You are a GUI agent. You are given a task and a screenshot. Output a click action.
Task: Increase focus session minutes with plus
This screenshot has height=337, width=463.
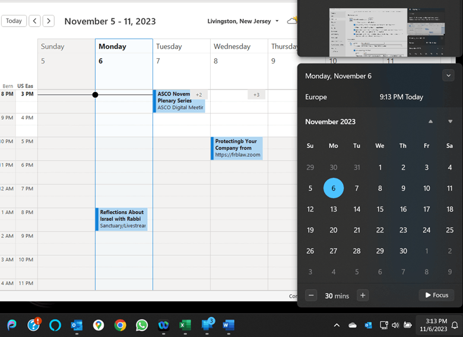pyautogui.click(x=363, y=295)
